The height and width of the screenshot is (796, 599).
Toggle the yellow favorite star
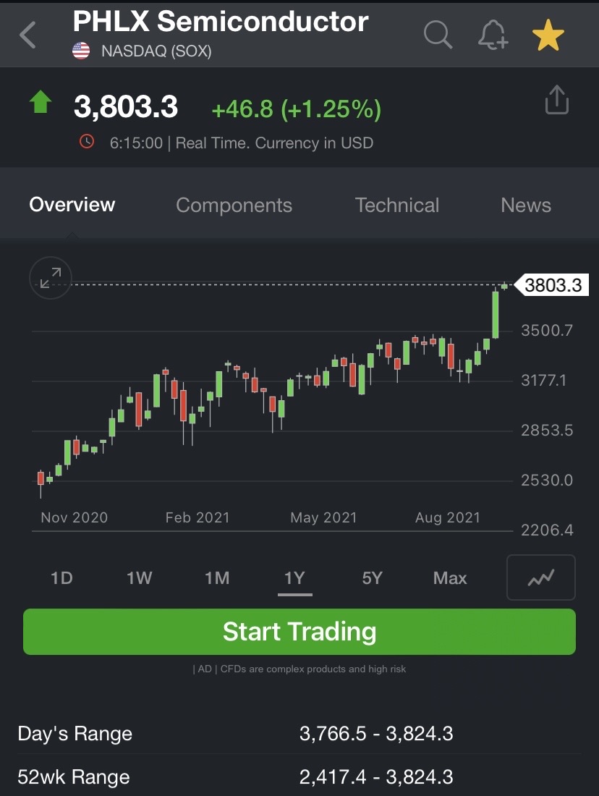coord(548,35)
